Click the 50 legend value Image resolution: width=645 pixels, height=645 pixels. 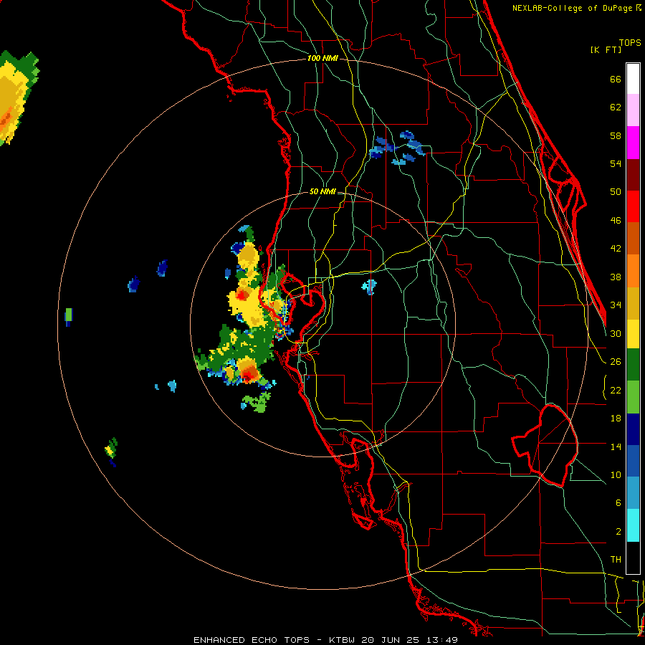616,192
